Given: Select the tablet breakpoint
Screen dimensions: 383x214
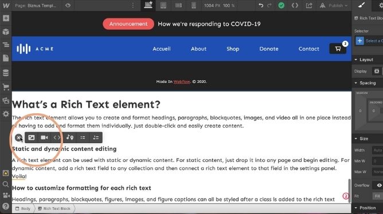Looking at the screenshot, I should (x=163, y=5).
